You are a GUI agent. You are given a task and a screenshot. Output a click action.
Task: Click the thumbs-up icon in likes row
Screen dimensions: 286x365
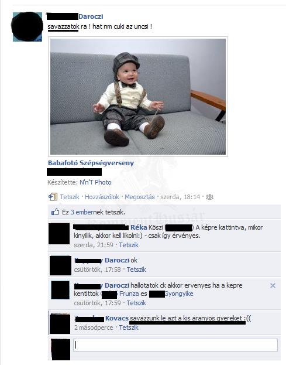(56, 212)
